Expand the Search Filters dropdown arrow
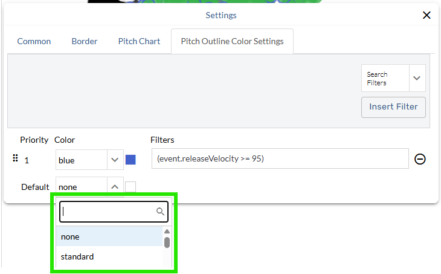The image size is (441, 274). [x=417, y=78]
